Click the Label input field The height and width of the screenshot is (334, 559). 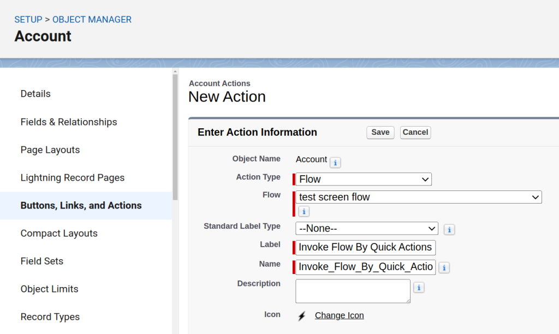[x=365, y=247]
